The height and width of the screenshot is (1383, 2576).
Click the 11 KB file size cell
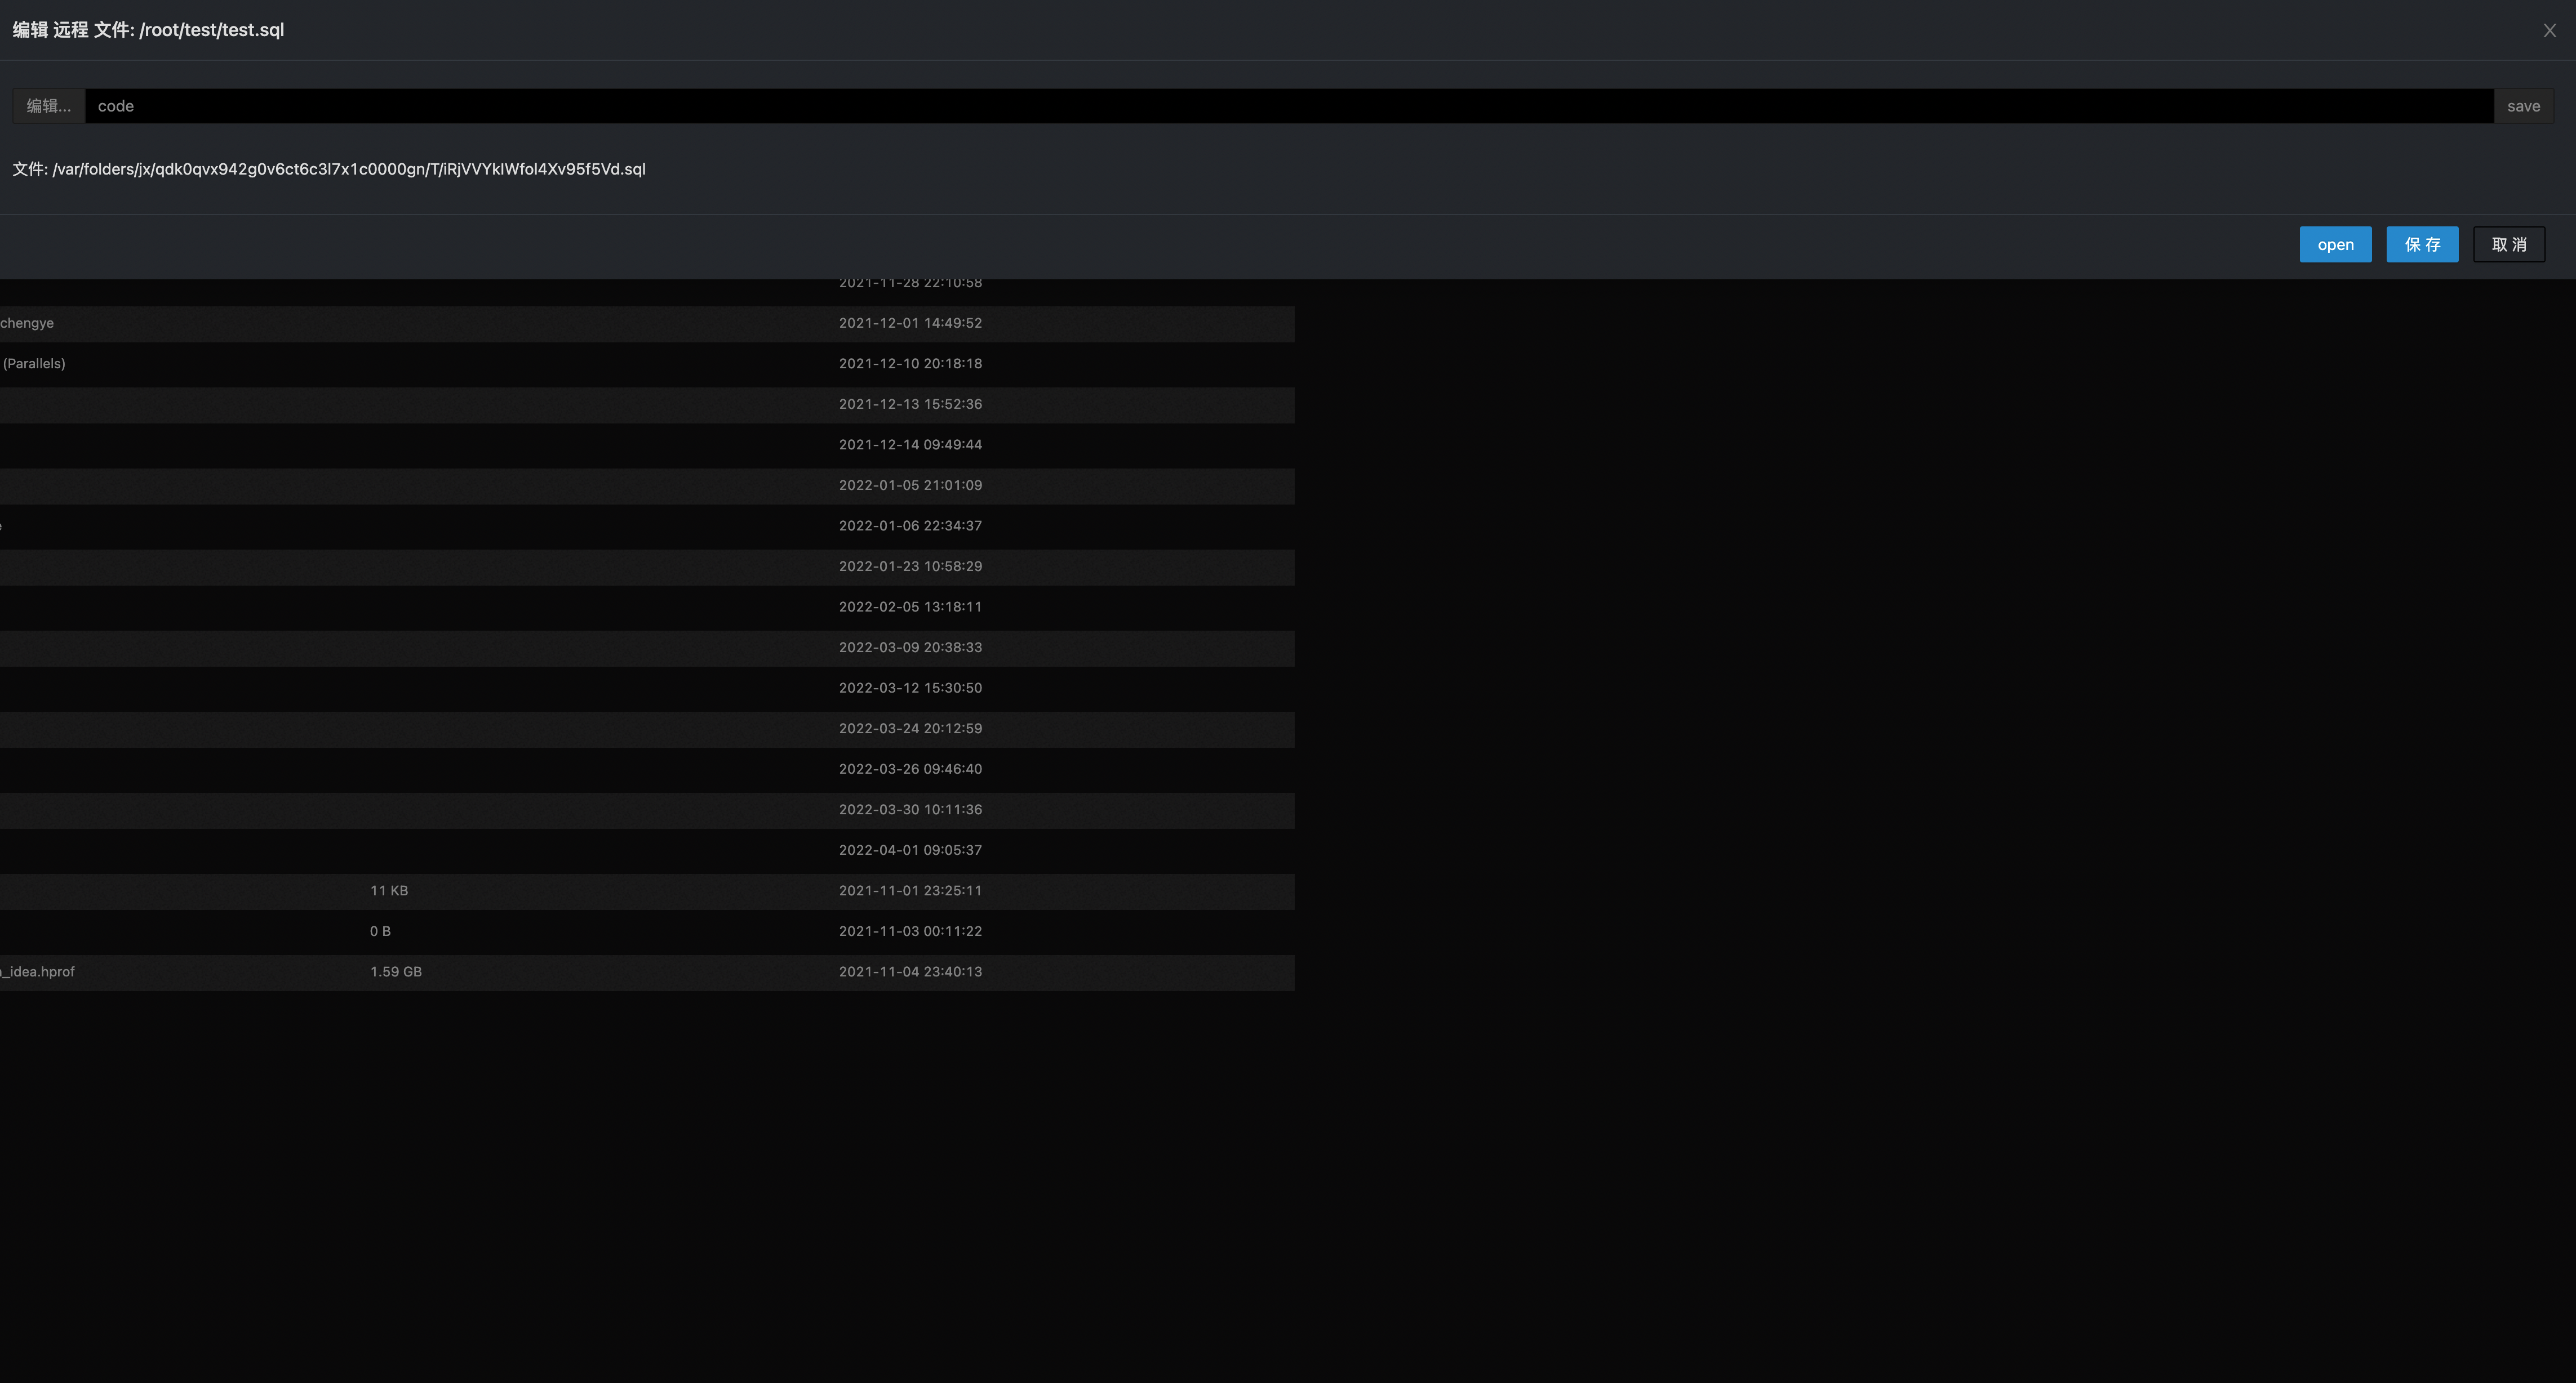pos(389,891)
